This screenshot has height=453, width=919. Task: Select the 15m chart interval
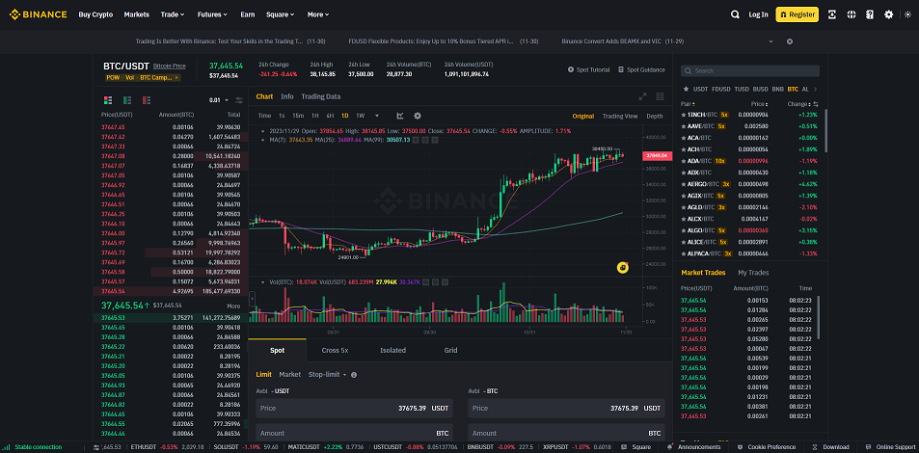pos(298,116)
